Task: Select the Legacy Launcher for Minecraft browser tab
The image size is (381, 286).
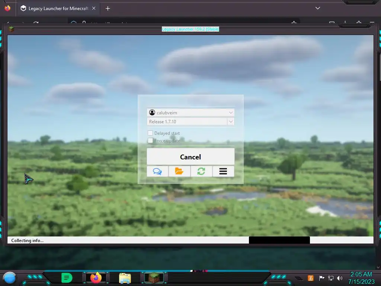Action: coord(58,9)
